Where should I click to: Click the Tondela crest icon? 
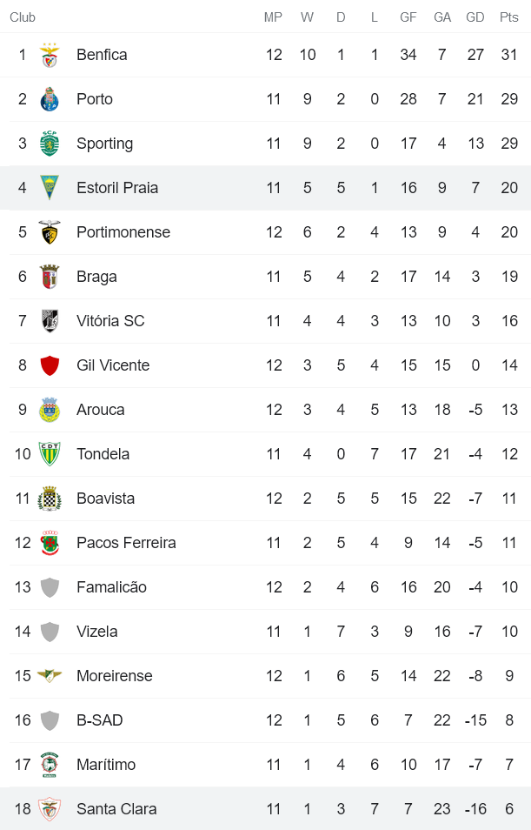click(x=50, y=454)
